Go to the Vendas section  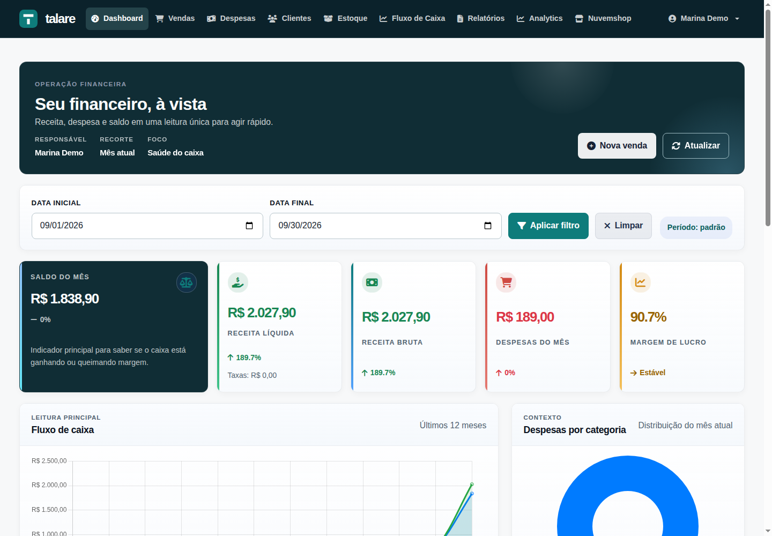[175, 19]
